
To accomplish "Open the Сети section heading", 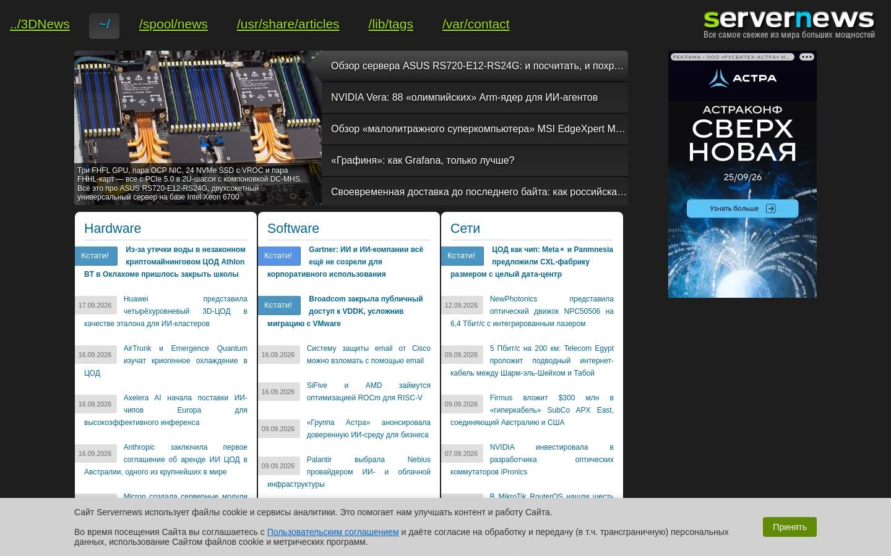I will pos(465,229).
